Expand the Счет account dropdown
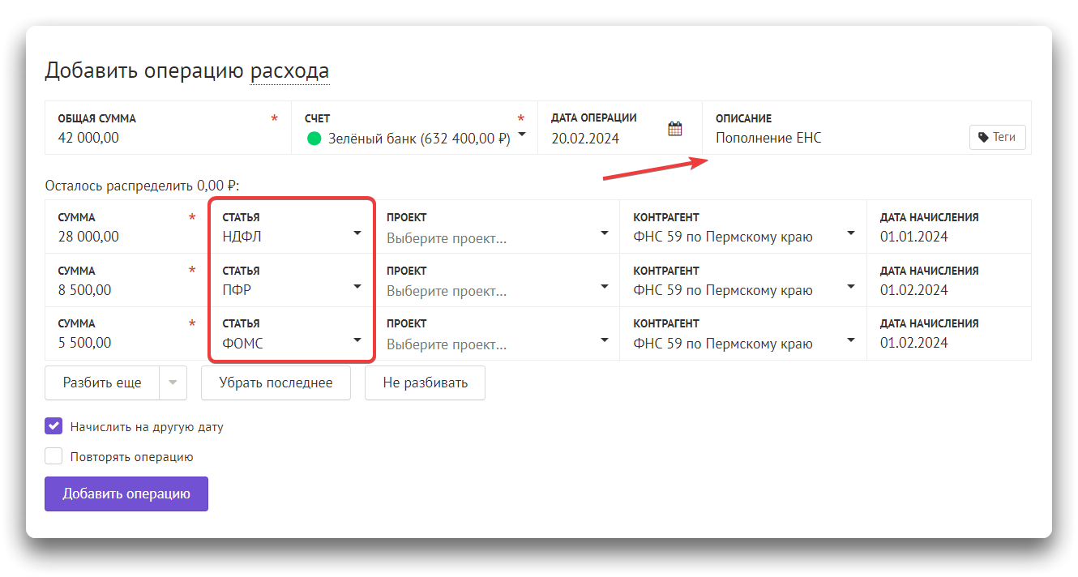Screen dimensions: 1078x577 point(522,135)
